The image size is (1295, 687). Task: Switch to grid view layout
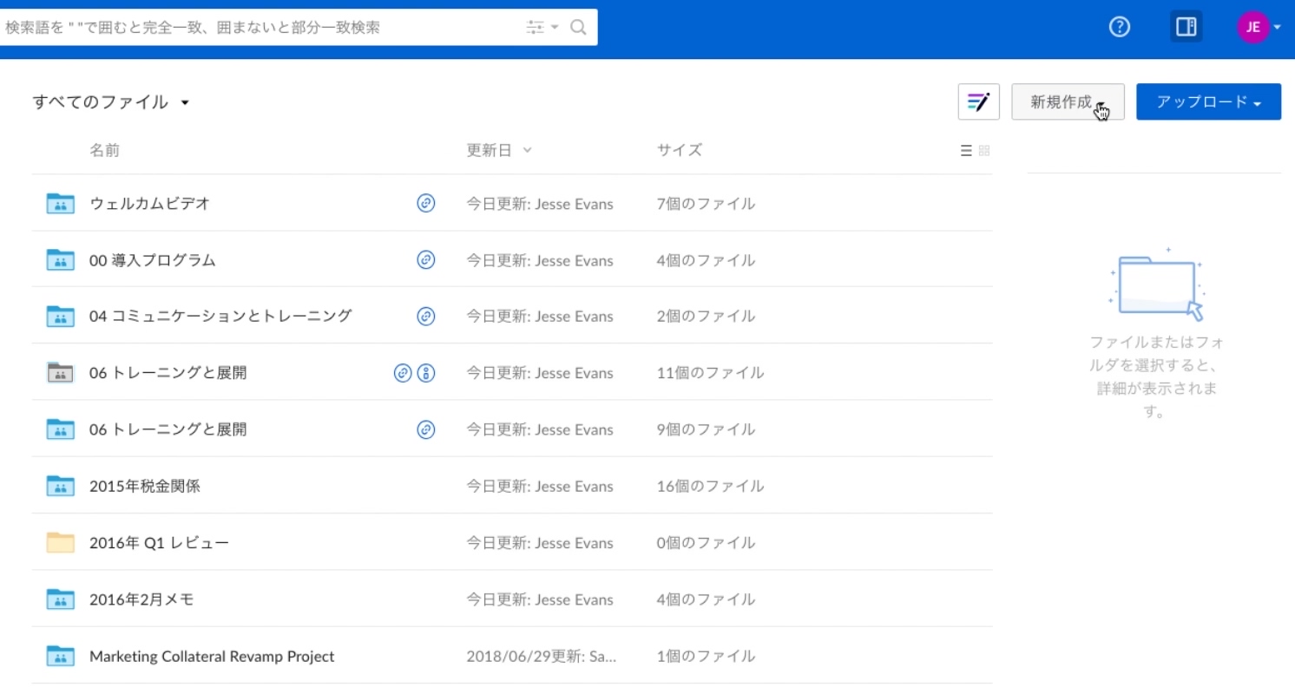click(984, 150)
